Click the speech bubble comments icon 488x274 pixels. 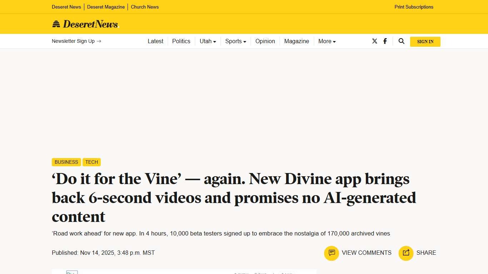[x=332, y=253]
